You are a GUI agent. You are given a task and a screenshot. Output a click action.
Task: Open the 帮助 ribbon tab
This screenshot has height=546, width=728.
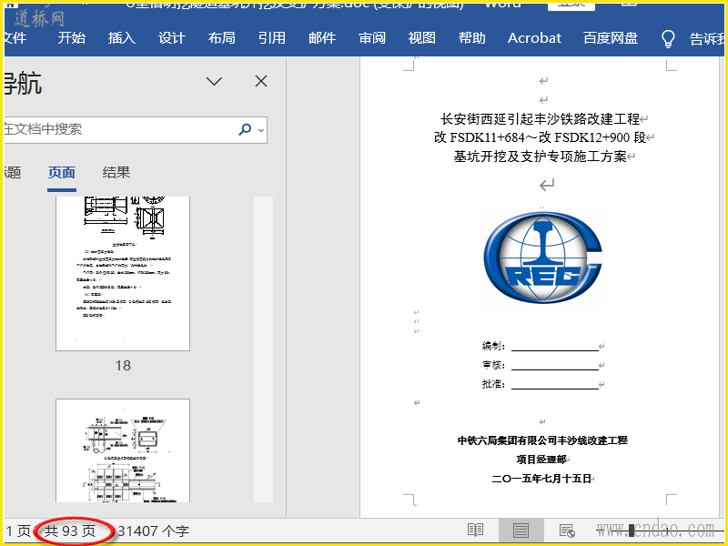pos(471,37)
